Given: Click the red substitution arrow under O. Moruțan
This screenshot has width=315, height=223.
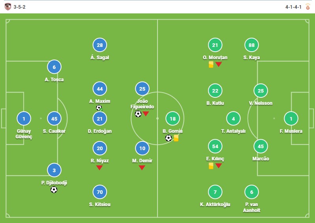Looking at the screenshot, I should [x=219, y=64].
